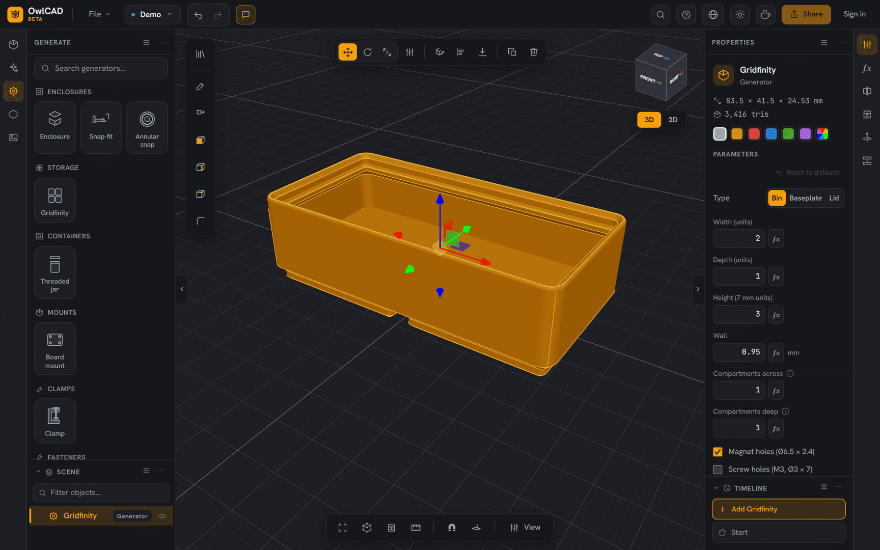Open the search magnifier in header
880x550 pixels.
tap(661, 14)
